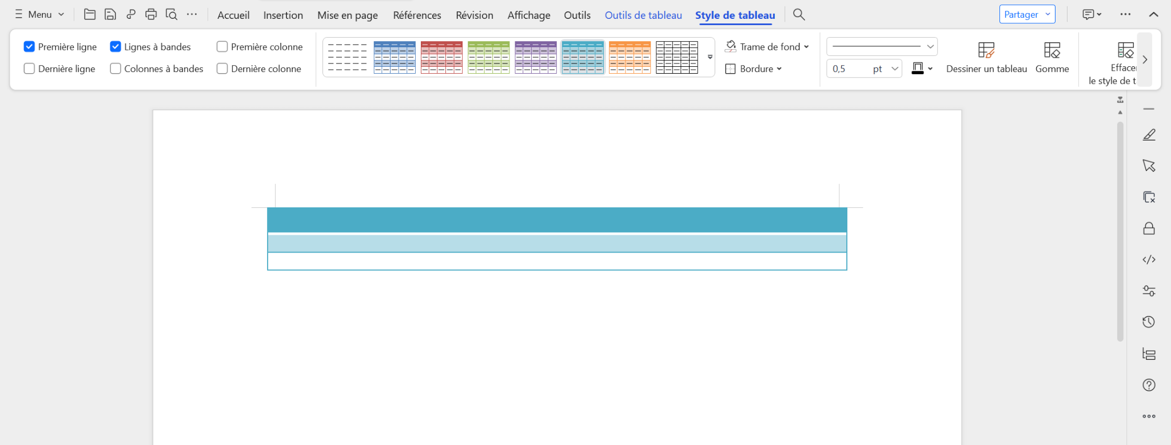Open the pen editing tool in sidebar
Image resolution: width=1171 pixels, height=445 pixels.
click(x=1149, y=135)
